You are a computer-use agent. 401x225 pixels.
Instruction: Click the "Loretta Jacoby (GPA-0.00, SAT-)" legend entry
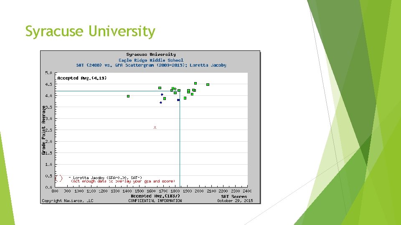(x=107, y=177)
